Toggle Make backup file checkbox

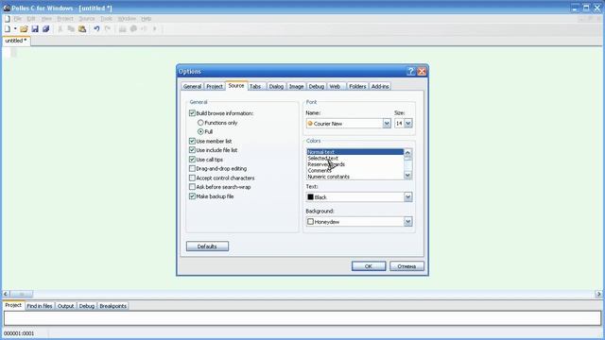coord(192,196)
